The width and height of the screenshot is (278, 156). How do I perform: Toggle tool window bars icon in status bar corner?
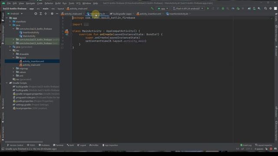tap(3, 149)
